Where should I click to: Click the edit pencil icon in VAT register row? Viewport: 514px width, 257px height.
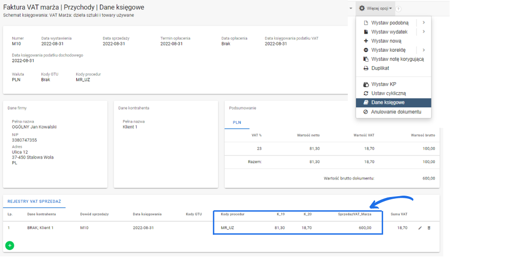tap(420, 228)
